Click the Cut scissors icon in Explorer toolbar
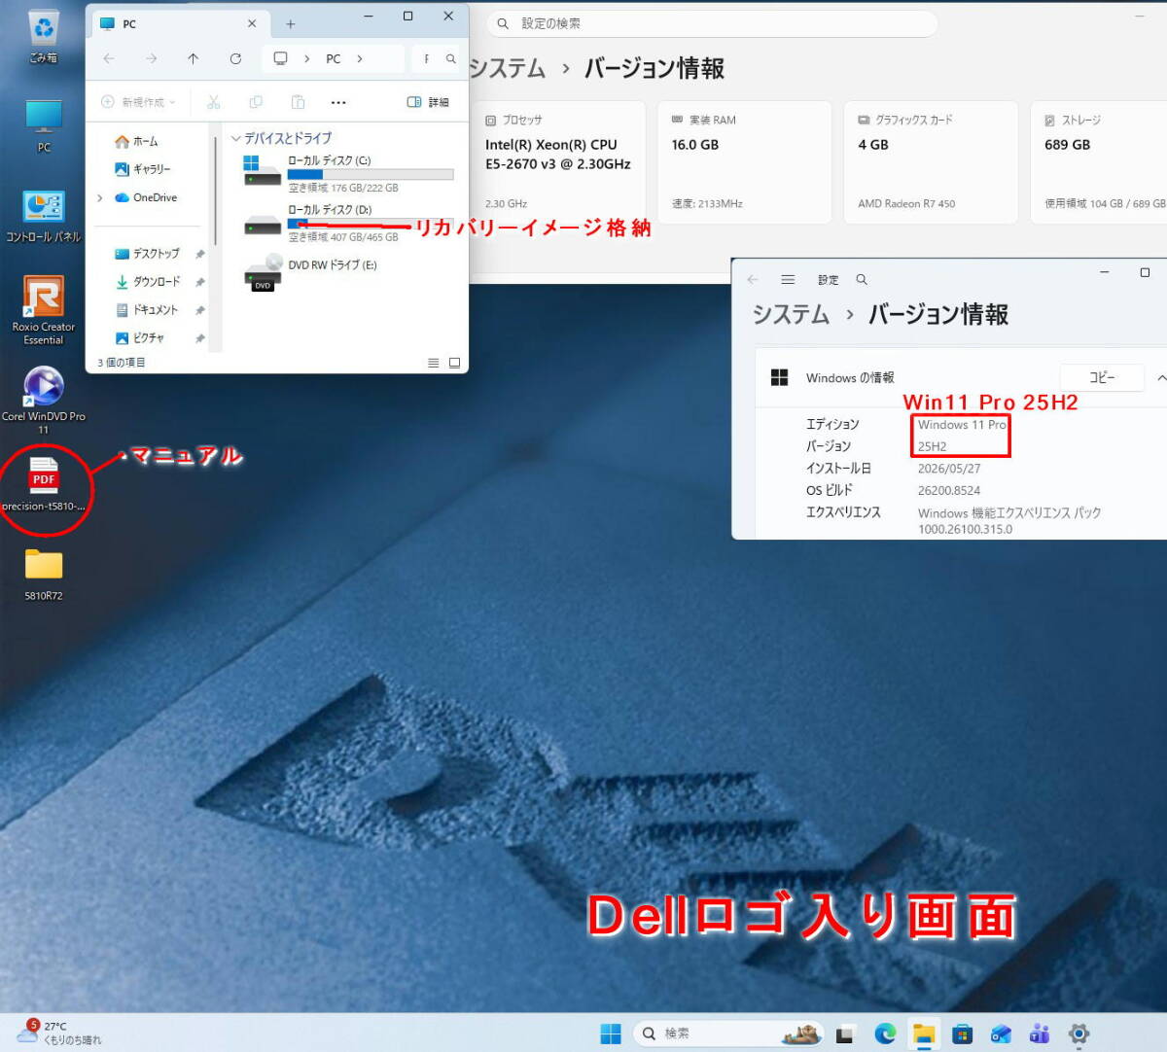The height and width of the screenshot is (1052, 1167). (x=214, y=102)
